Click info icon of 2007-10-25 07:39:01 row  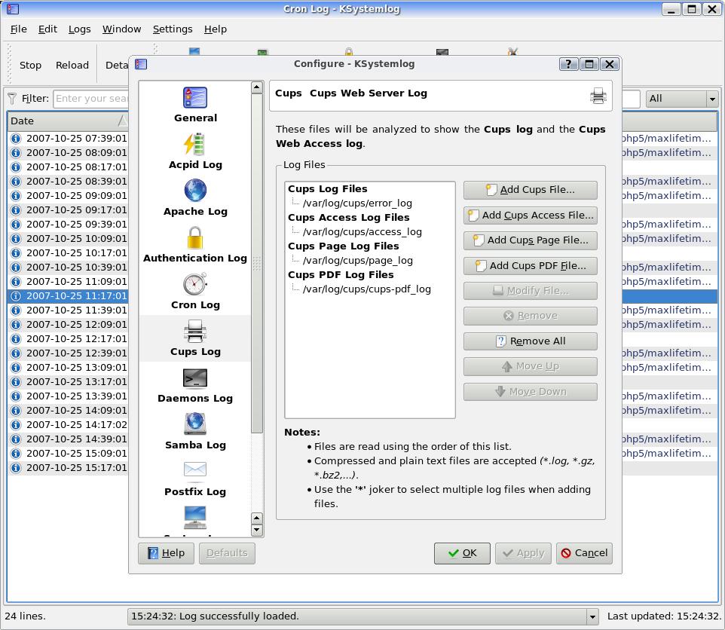pyautogui.click(x=16, y=138)
